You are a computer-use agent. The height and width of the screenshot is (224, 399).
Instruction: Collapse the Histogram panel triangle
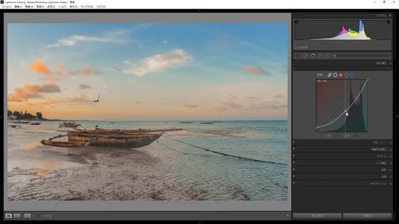coord(390,16)
